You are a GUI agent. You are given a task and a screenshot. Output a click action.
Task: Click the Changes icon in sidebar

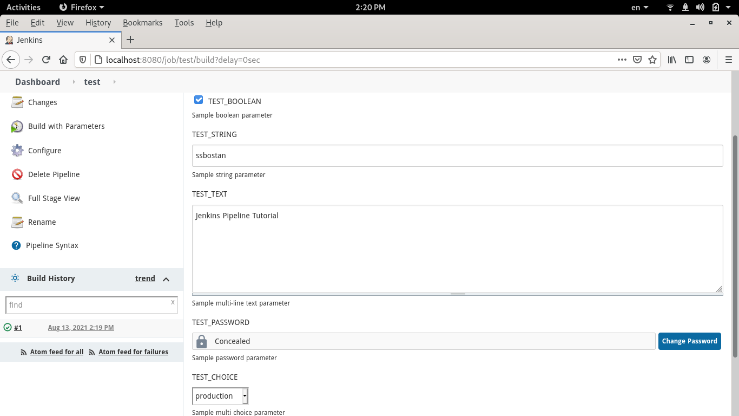(17, 102)
